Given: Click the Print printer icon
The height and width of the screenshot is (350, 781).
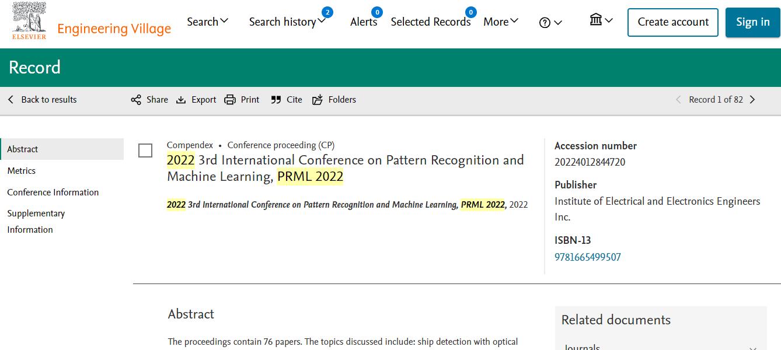Looking at the screenshot, I should [230, 100].
